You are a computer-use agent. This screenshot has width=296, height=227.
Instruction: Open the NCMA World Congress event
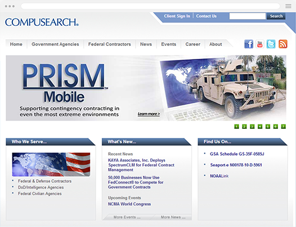click(x=129, y=204)
